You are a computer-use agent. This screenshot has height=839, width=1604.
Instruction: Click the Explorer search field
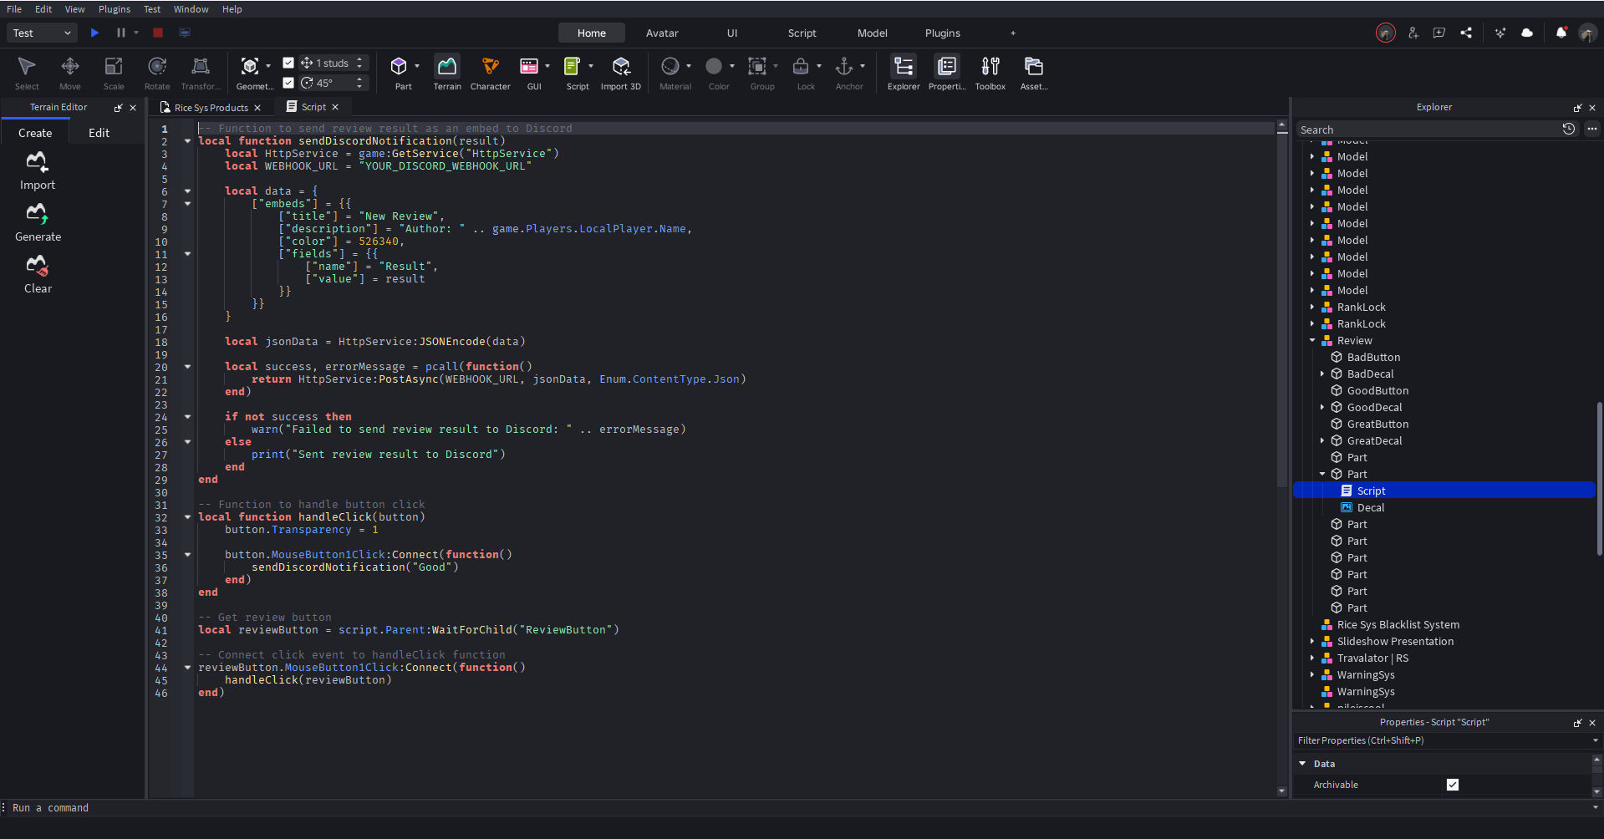coord(1426,130)
